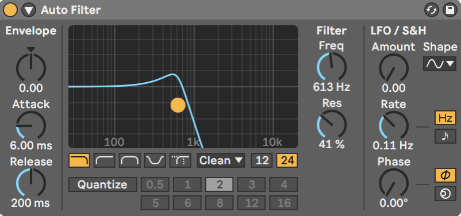Click the Quantize button

pyautogui.click(x=103, y=184)
